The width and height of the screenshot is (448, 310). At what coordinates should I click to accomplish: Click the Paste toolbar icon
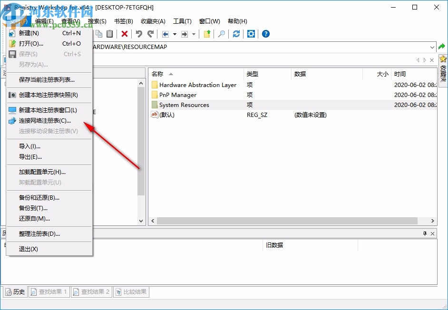[x=110, y=34]
